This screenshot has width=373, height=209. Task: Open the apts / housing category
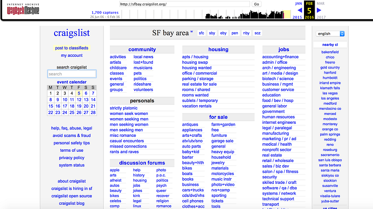click(x=195, y=57)
